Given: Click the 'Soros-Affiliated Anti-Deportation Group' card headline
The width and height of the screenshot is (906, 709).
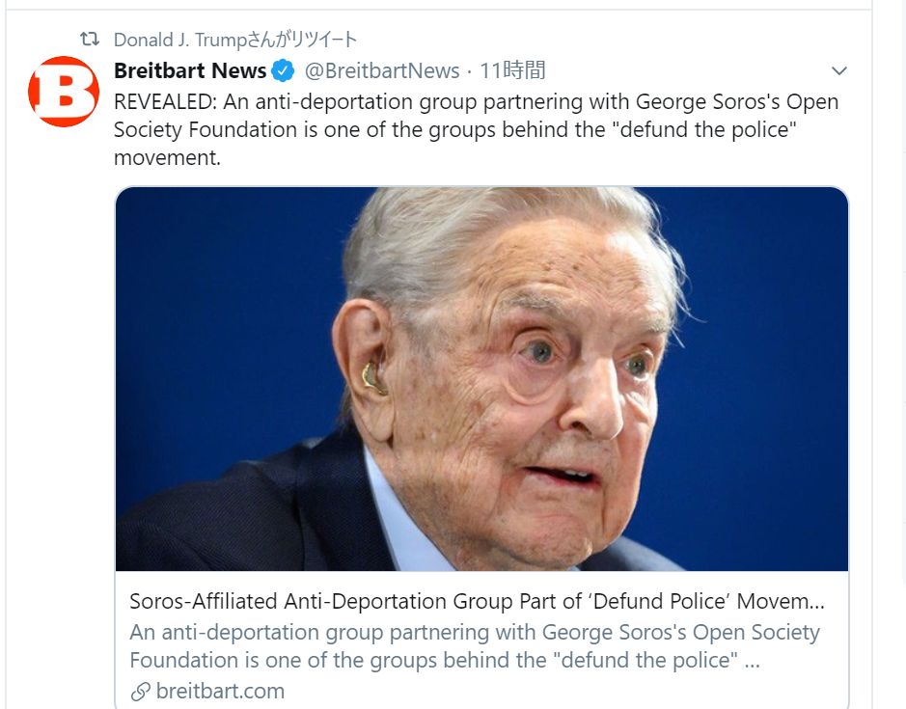Looking at the screenshot, I should [x=477, y=602].
